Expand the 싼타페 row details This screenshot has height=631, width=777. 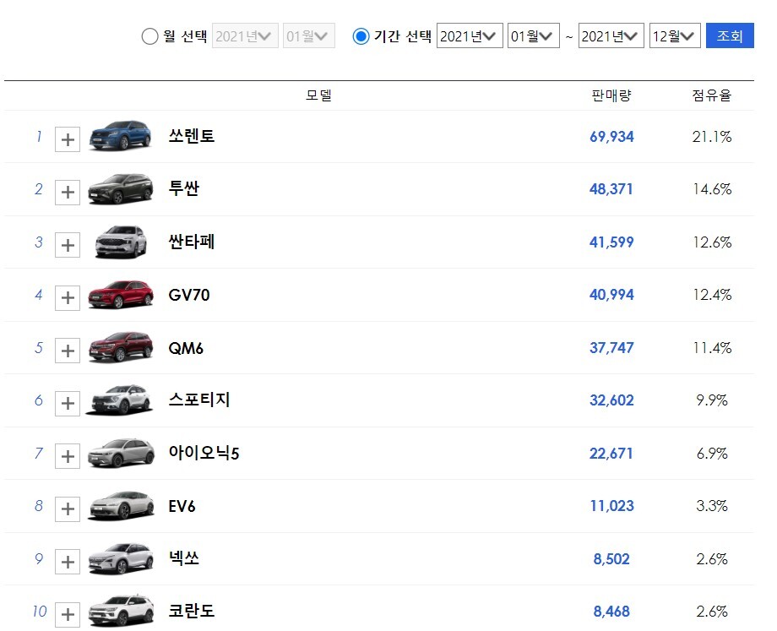pyautogui.click(x=68, y=245)
